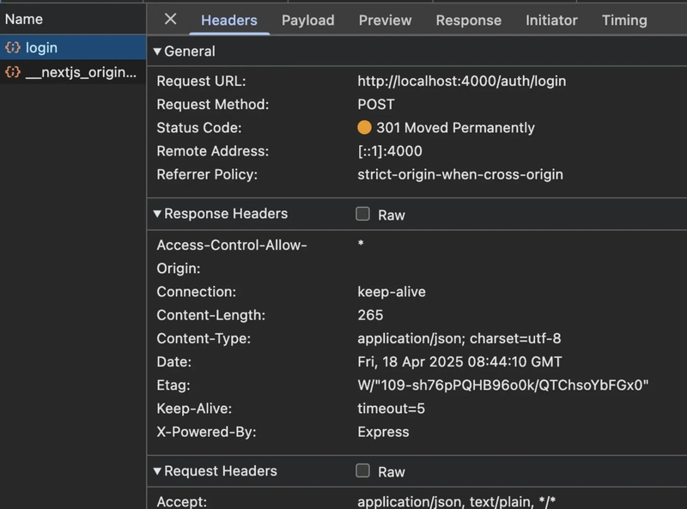Screen dimensions: 687x509
Task: Click the Referrer Policy label
Action: pos(207,174)
